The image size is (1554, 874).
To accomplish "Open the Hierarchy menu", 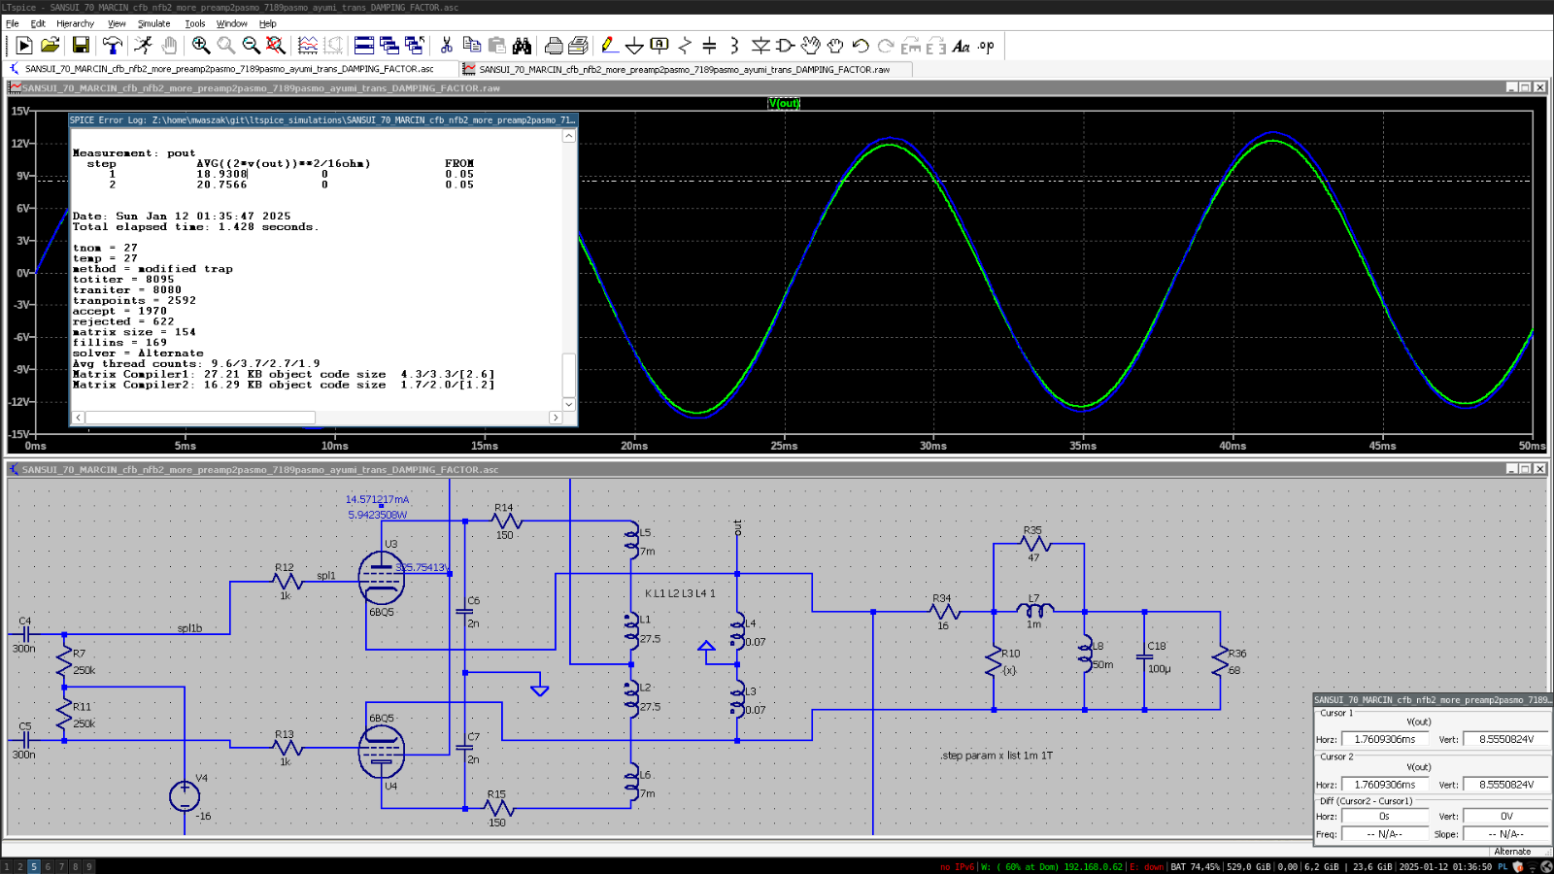I will [x=75, y=23].
